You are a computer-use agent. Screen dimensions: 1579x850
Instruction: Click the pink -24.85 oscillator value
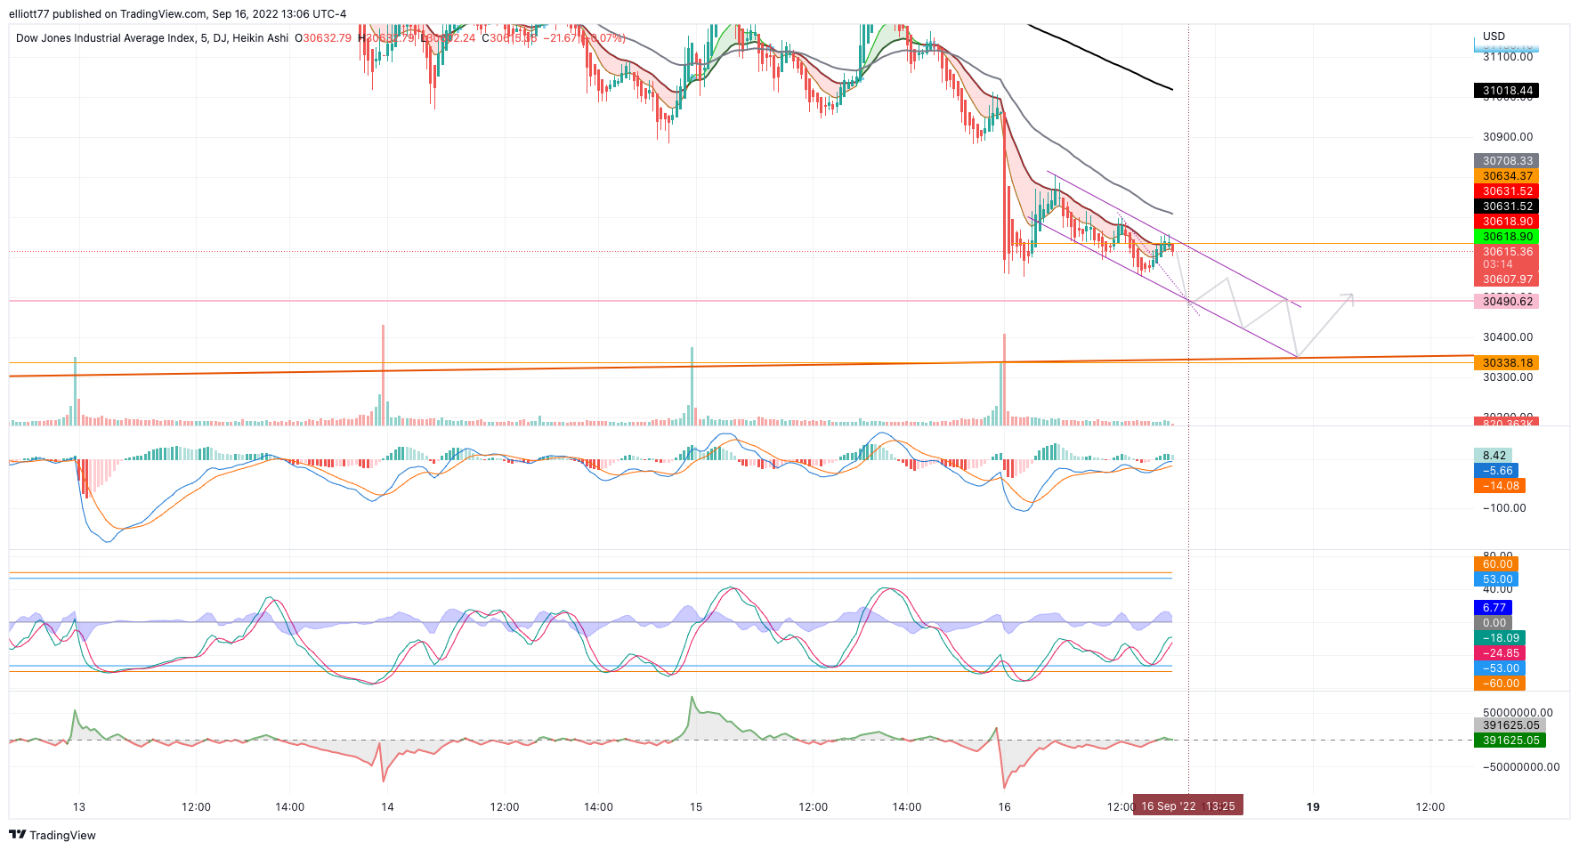(x=1499, y=653)
